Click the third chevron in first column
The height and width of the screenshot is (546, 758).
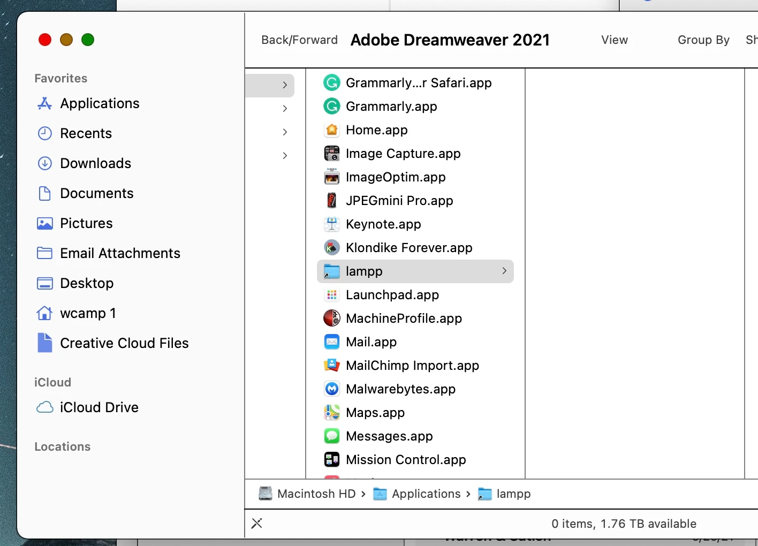click(x=285, y=132)
